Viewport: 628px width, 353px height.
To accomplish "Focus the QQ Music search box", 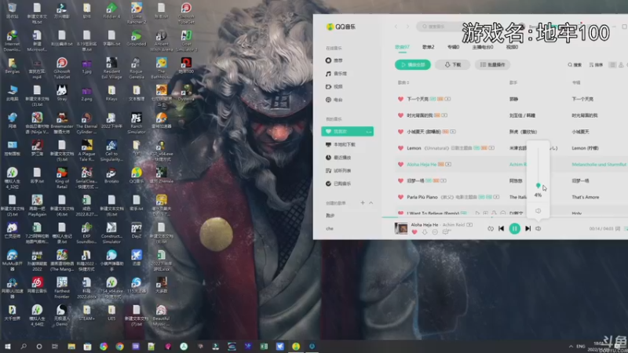I will coord(440,27).
